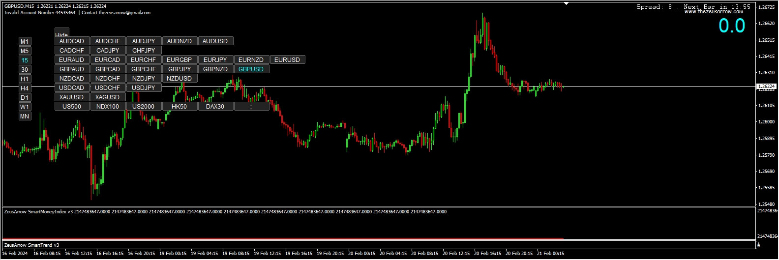Open XAGUSD silver chart

(108, 97)
